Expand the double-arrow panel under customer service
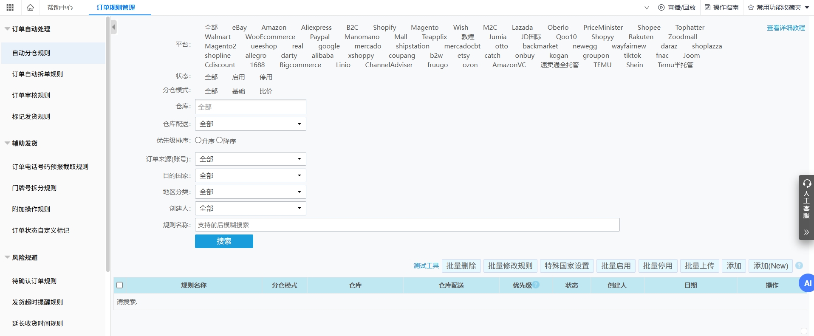The image size is (814, 336). pos(806,232)
